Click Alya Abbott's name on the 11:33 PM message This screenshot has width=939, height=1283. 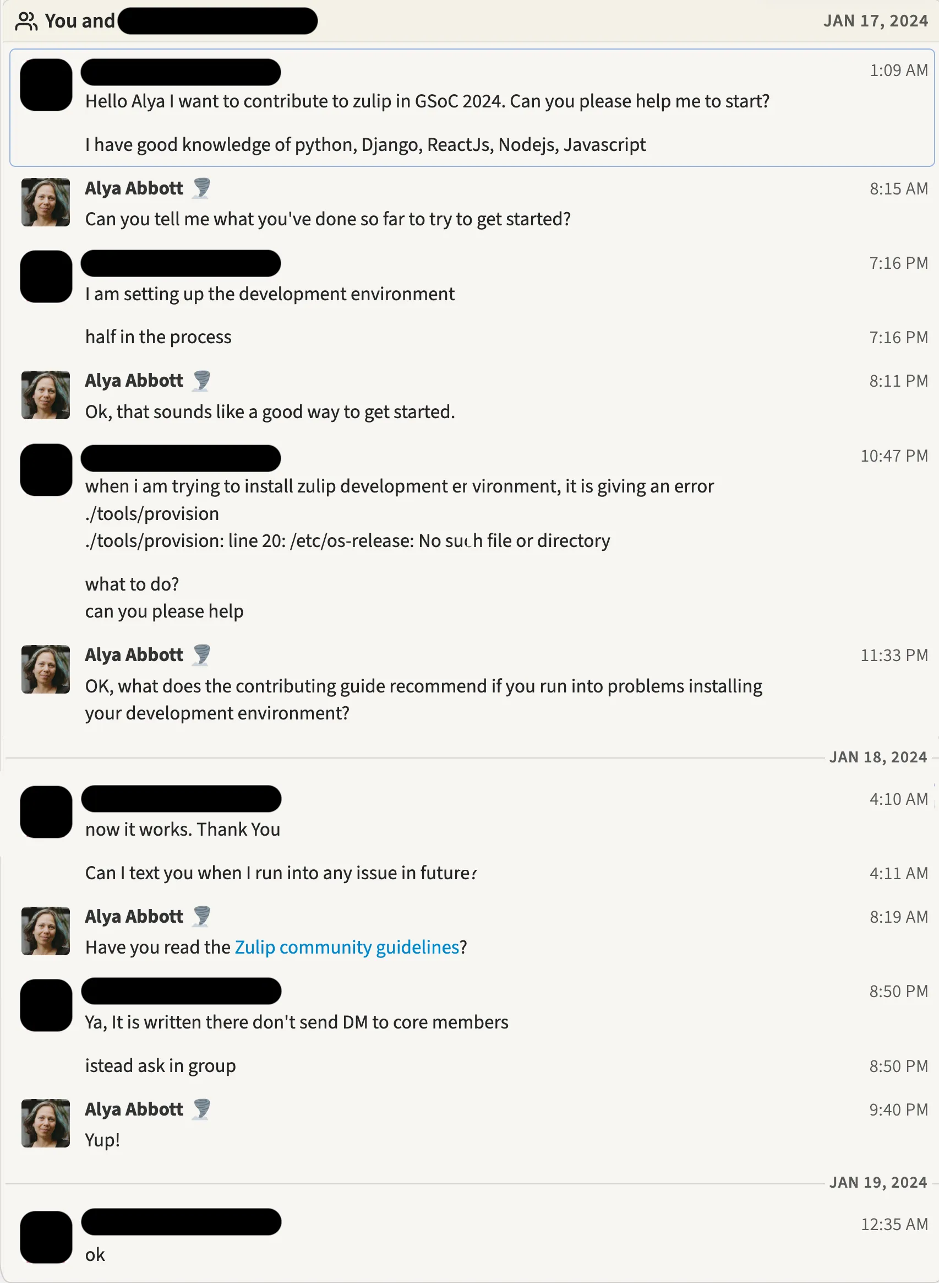point(134,655)
